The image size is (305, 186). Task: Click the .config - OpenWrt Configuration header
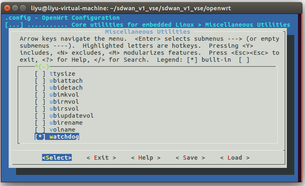click(x=62, y=18)
